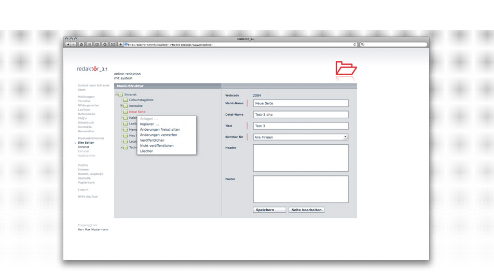Image resolution: width=494 pixels, height=275 pixels.
Task: Click Löschen in the context menu
Action: [146, 151]
